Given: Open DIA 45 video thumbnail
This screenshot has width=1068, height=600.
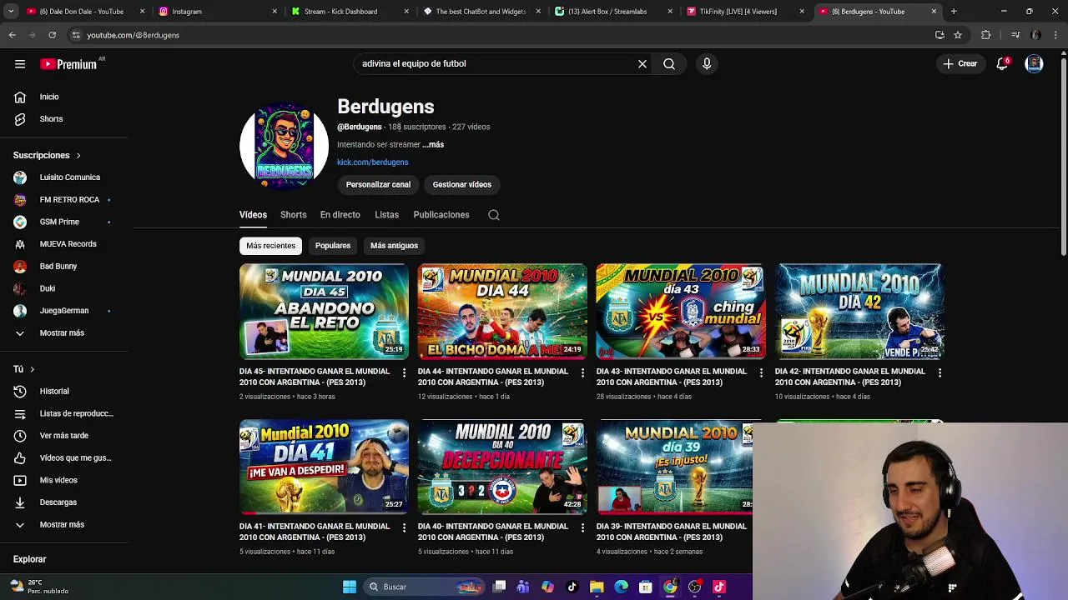Looking at the screenshot, I should (x=324, y=312).
